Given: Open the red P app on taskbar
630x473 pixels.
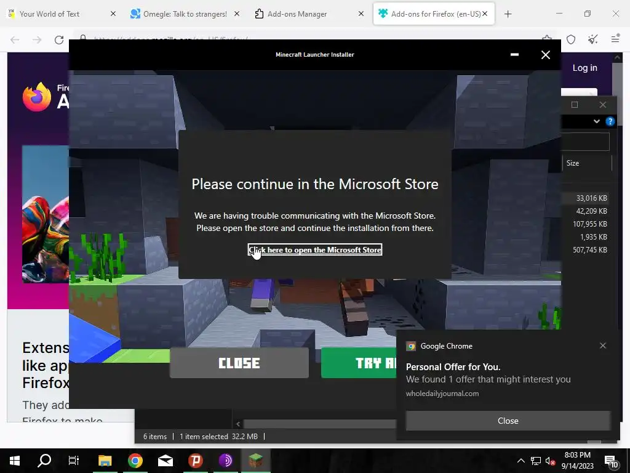Looking at the screenshot, I should (x=196, y=461).
